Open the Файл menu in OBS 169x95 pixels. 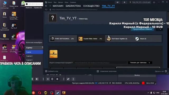(29, 8)
